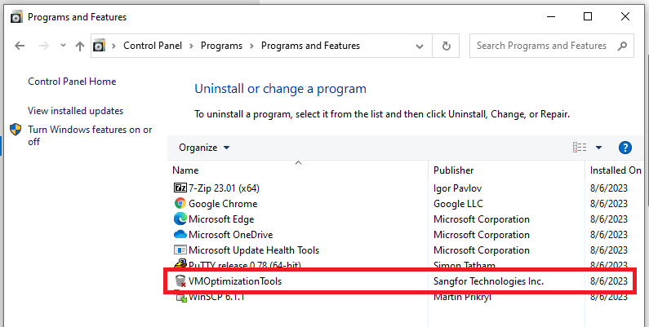The width and height of the screenshot is (649, 327).
Task: Go back using the back arrow
Action: 20,46
